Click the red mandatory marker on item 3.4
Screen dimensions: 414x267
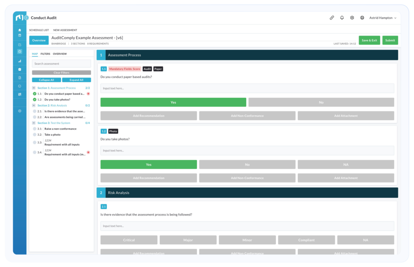pyautogui.click(x=88, y=153)
